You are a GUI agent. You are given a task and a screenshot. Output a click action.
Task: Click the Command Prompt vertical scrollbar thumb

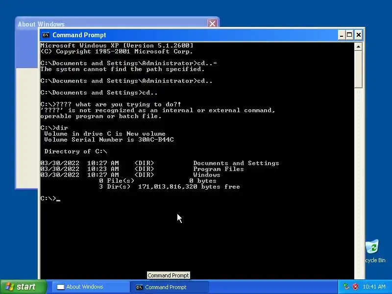coord(358,69)
